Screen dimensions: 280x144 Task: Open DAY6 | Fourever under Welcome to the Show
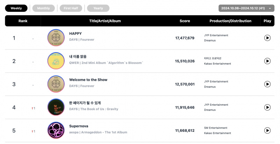(82, 86)
